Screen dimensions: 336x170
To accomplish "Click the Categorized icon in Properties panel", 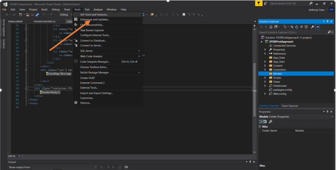I will [261, 121].
